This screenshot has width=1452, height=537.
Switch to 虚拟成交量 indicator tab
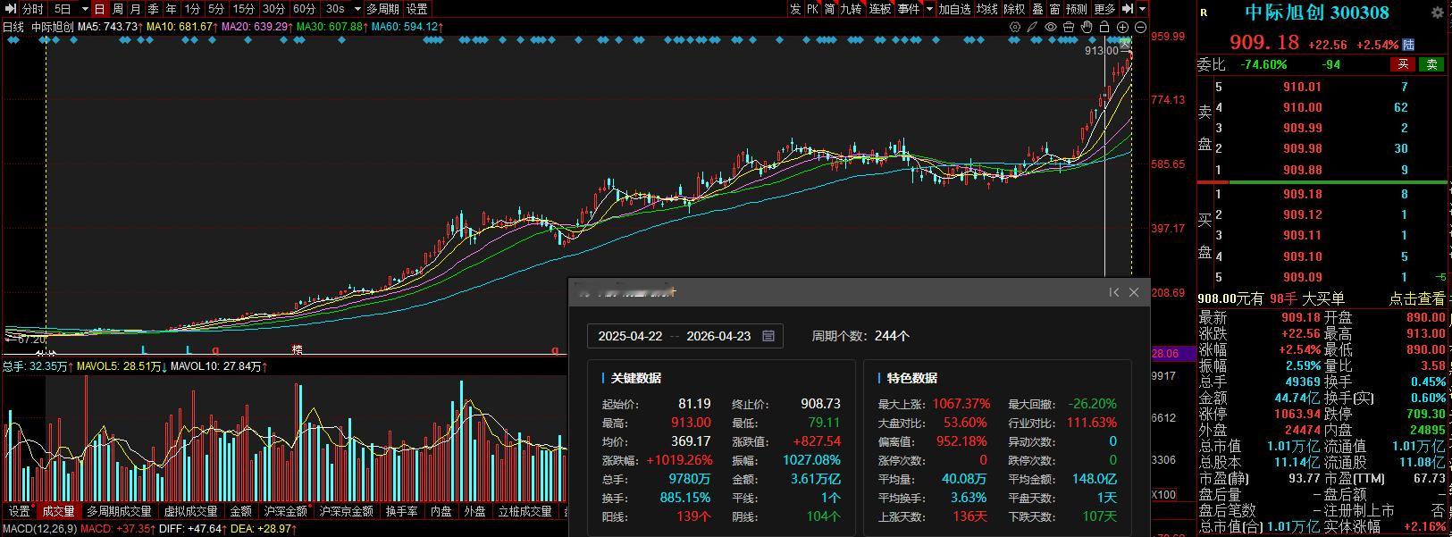(x=190, y=511)
